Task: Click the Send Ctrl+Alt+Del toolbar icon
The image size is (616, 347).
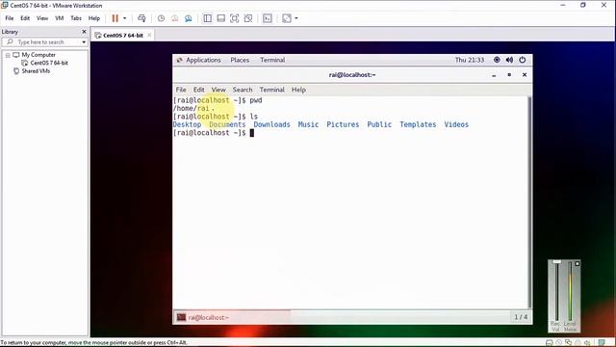Action: [x=141, y=18]
